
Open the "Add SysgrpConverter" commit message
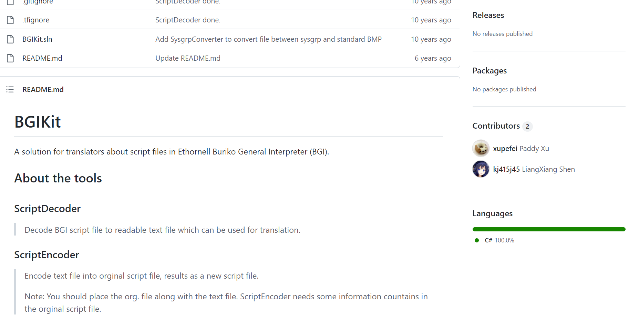tap(268, 39)
